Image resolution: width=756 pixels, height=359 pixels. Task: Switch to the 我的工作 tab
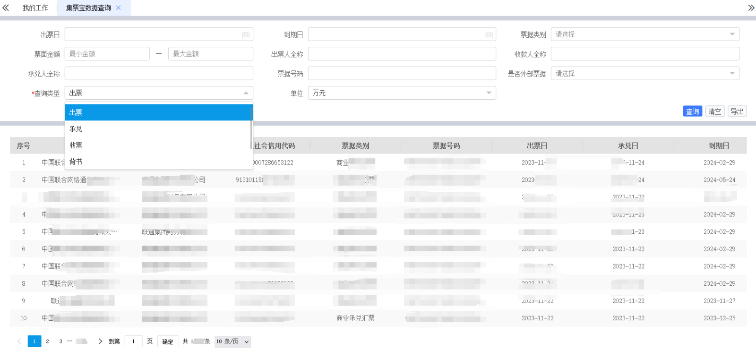(x=35, y=8)
